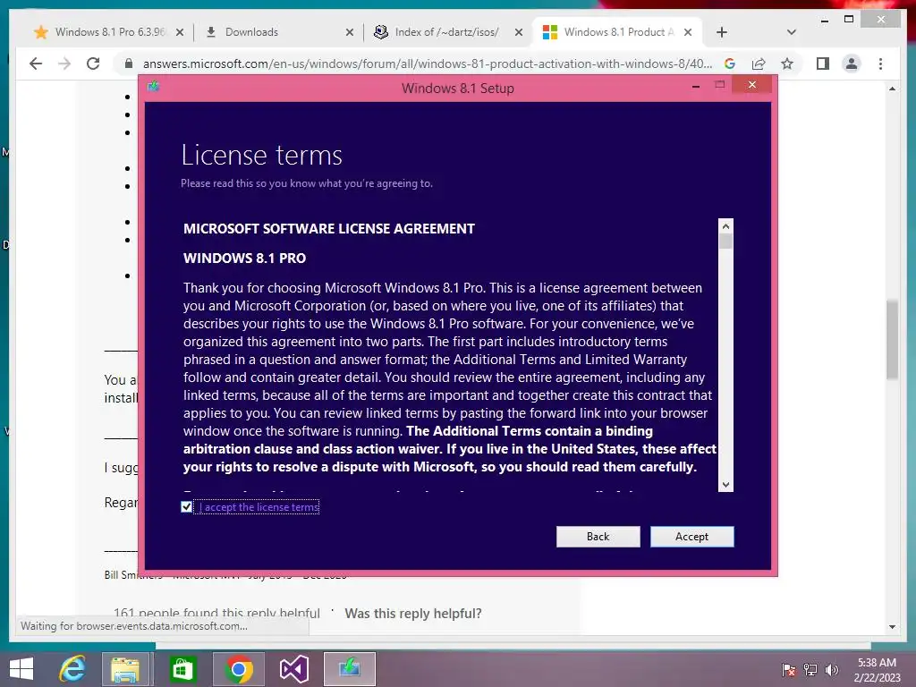
Task: Close the 'Windows 8.1 Pro 6.3.96' tab
Action: tap(180, 33)
